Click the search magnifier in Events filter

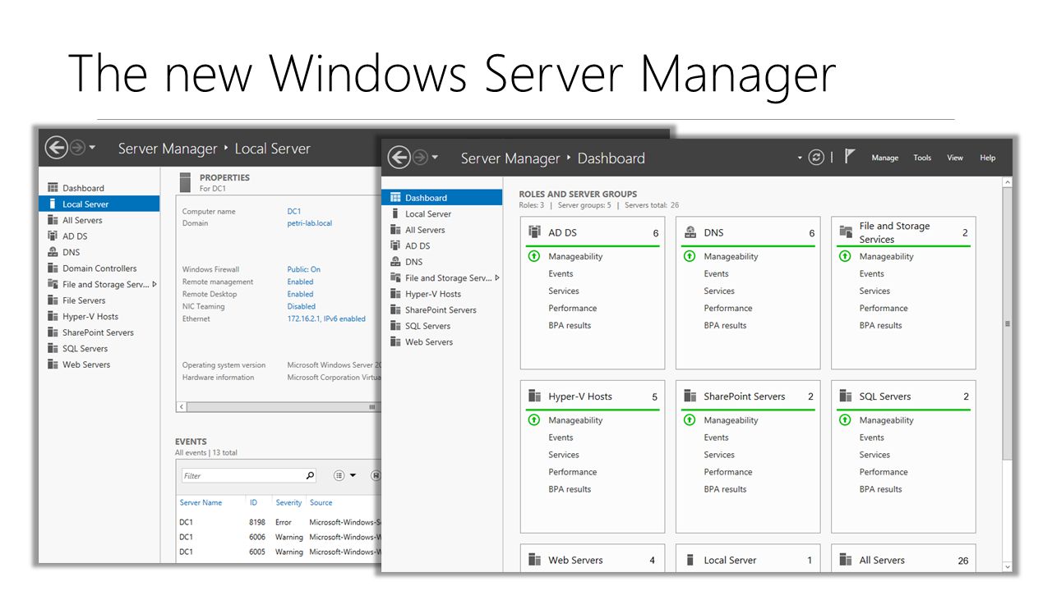pyautogui.click(x=310, y=475)
